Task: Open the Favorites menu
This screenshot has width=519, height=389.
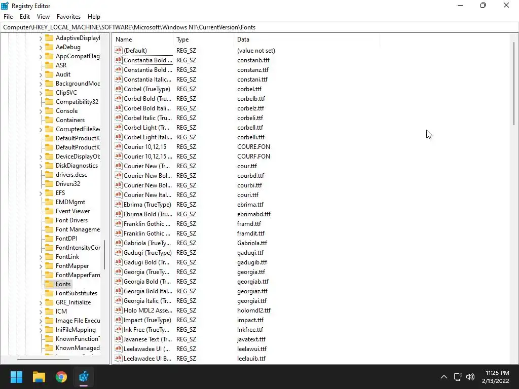Action: tap(68, 17)
